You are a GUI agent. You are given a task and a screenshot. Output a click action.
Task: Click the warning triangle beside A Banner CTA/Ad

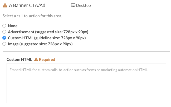click(x=5, y=5)
